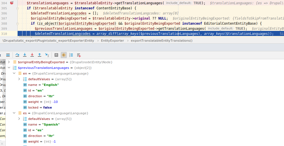Click the red Force Step Into icon
This screenshot has height=146, width=284.
(x=32, y=55)
